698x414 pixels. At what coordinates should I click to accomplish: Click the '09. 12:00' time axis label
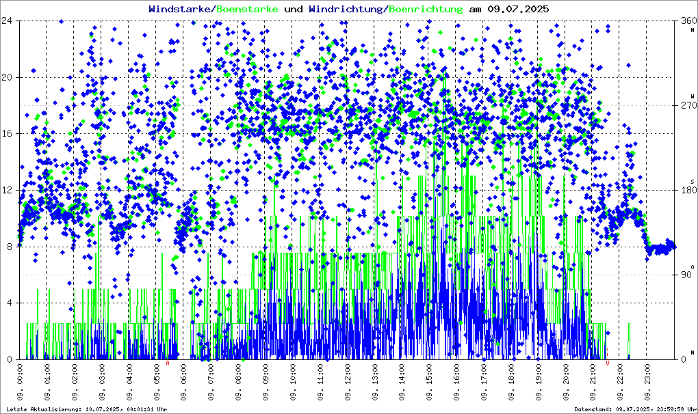pos(347,383)
